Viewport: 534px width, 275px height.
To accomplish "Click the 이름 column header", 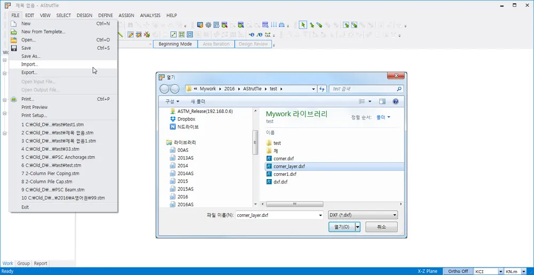I will (270, 133).
